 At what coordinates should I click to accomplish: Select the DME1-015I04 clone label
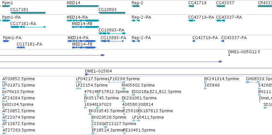tap(98, 71)
